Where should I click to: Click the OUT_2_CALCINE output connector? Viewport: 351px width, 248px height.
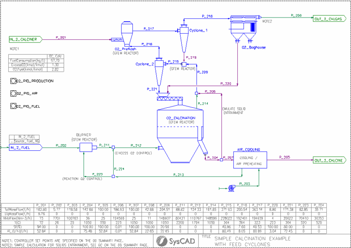pyautogui.click(x=330, y=160)
